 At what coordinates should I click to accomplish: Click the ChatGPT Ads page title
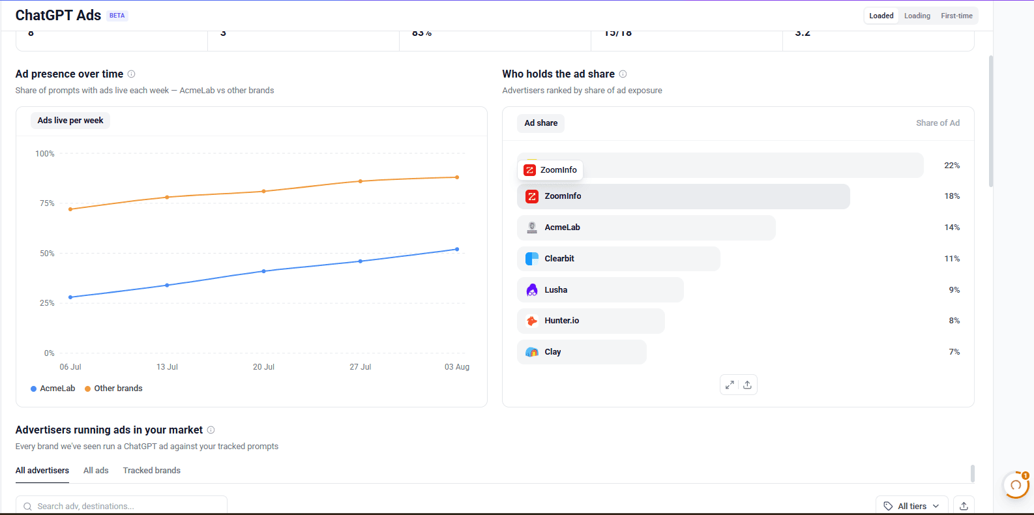pyautogui.click(x=58, y=16)
